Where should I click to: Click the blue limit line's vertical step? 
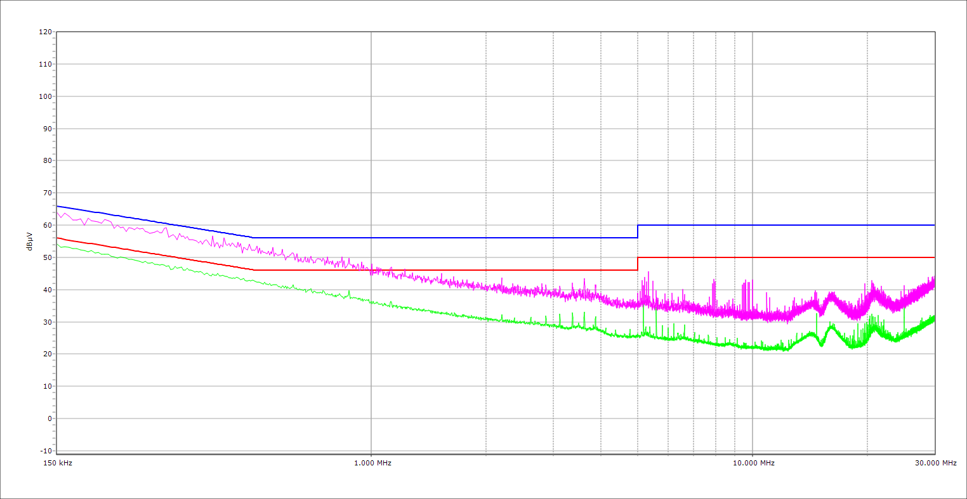tap(638, 231)
